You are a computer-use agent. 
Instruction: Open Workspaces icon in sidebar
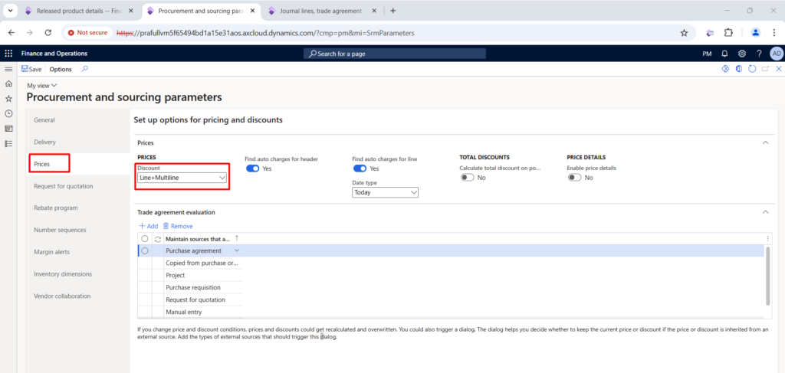pos(8,129)
